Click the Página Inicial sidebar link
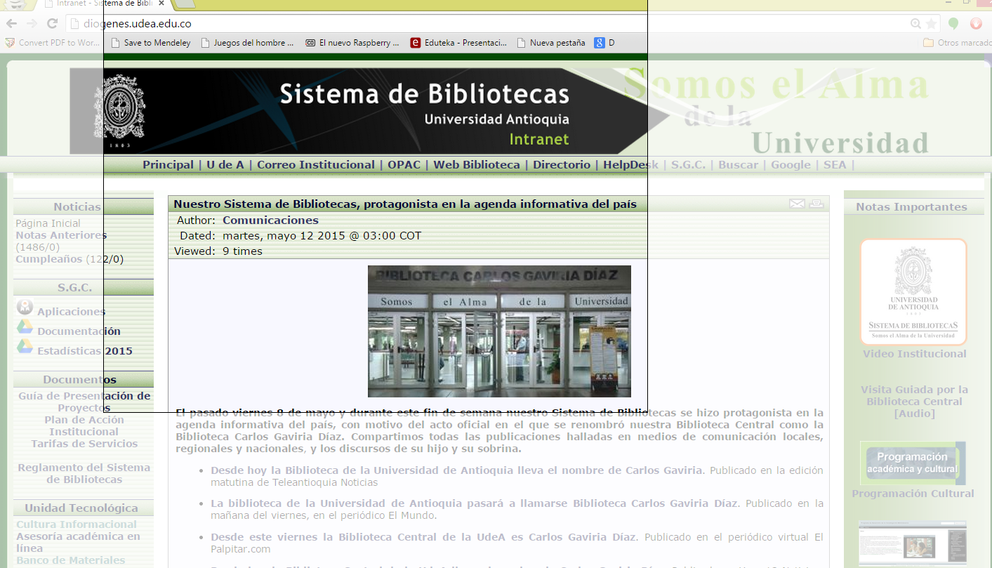 48,223
